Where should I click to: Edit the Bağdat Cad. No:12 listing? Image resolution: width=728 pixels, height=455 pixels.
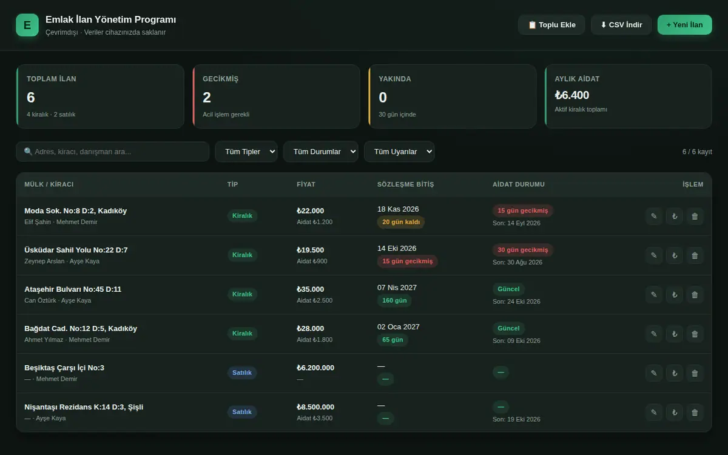tap(654, 334)
